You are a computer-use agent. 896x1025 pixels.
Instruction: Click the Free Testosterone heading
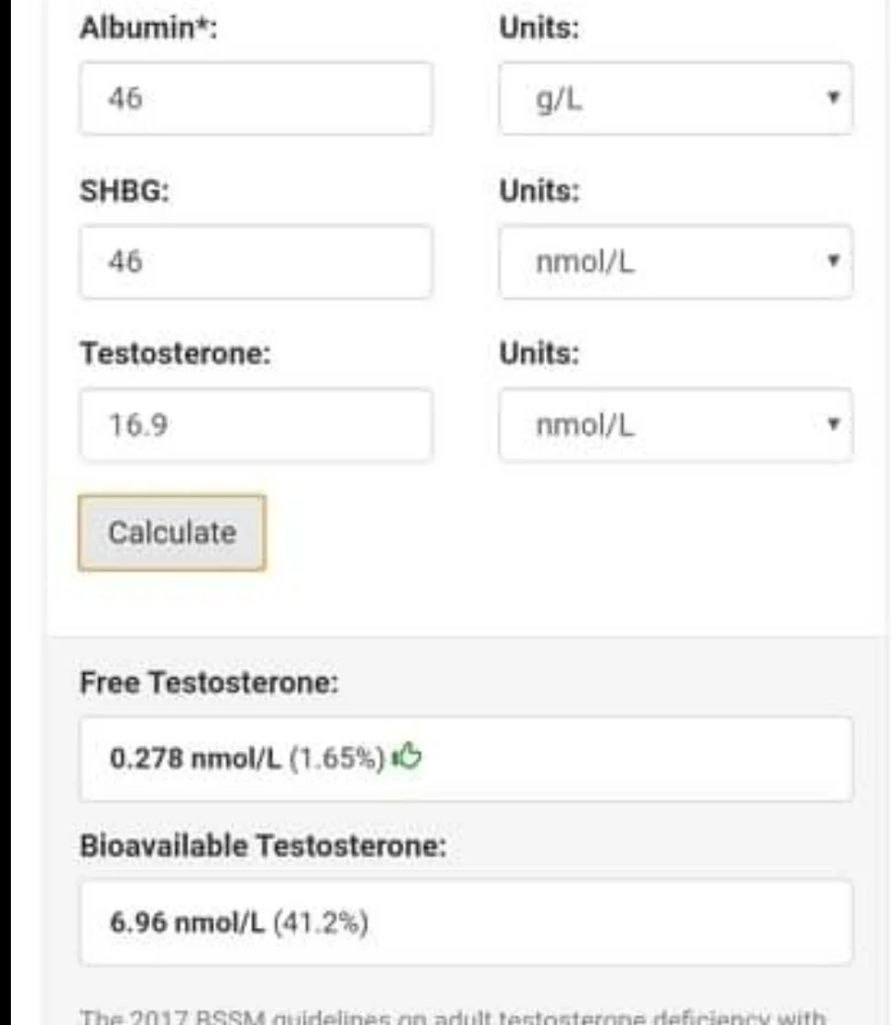tap(210, 682)
